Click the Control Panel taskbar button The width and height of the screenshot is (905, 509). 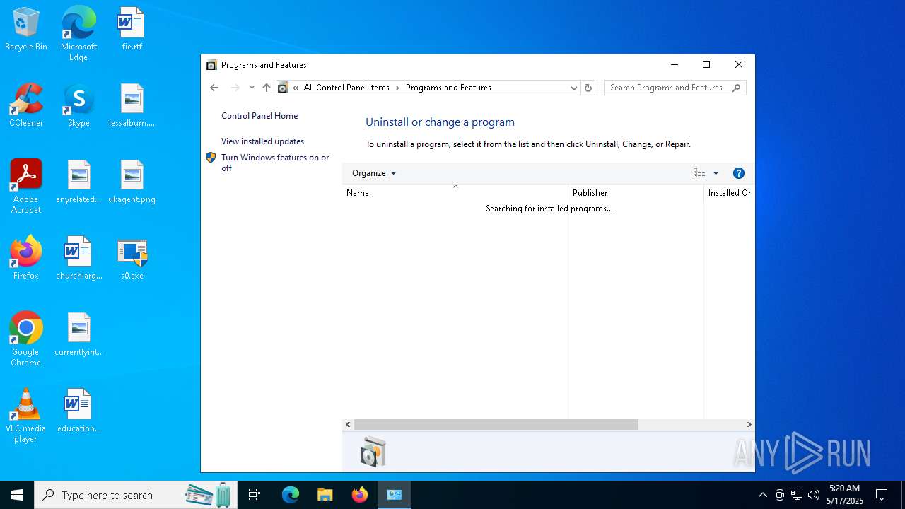395,495
